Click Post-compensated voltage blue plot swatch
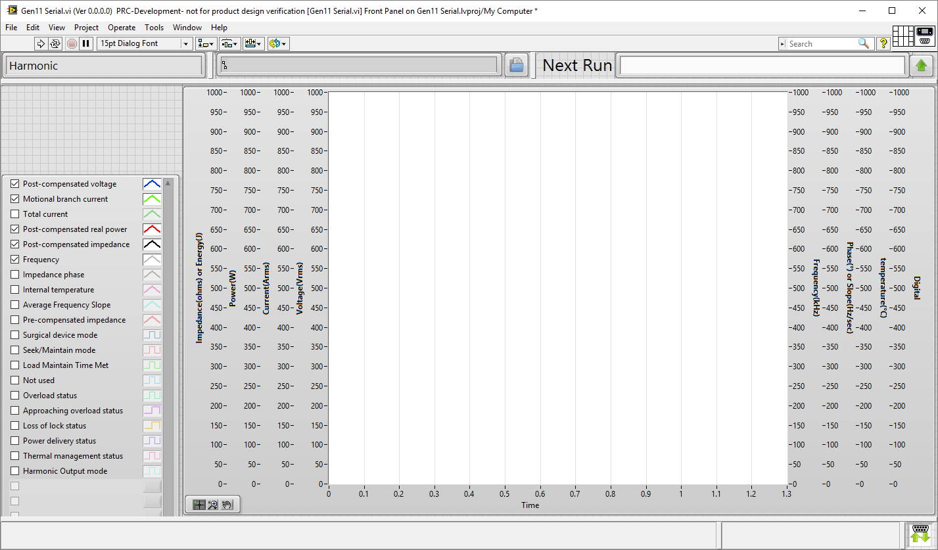The image size is (938, 550). [152, 184]
